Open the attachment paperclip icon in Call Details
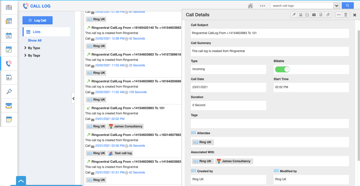360x186 pixels. pyautogui.click(x=328, y=15)
